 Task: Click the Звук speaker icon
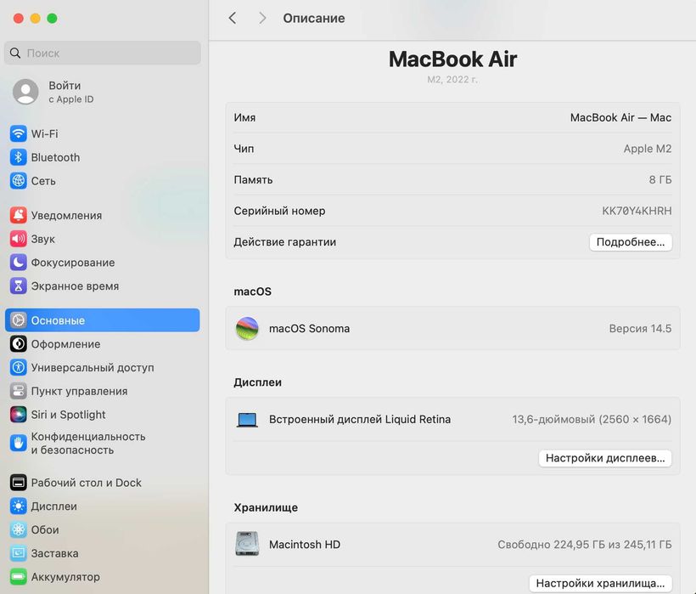tap(18, 239)
